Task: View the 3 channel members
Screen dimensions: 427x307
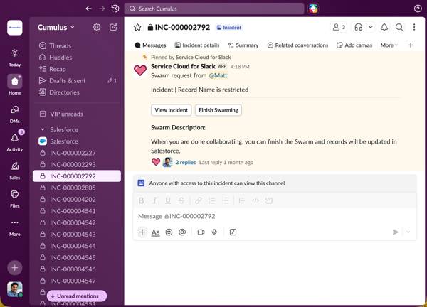Action: coord(339,27)
